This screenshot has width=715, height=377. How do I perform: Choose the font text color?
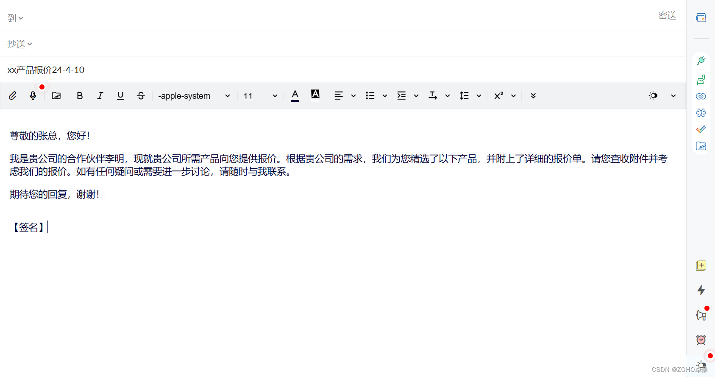[x=295, y=95]
